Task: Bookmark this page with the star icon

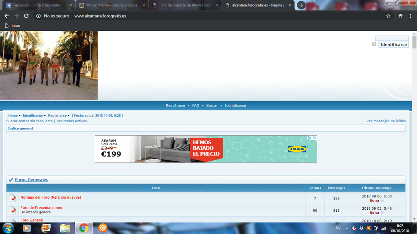Action: (x=388, y=16)
